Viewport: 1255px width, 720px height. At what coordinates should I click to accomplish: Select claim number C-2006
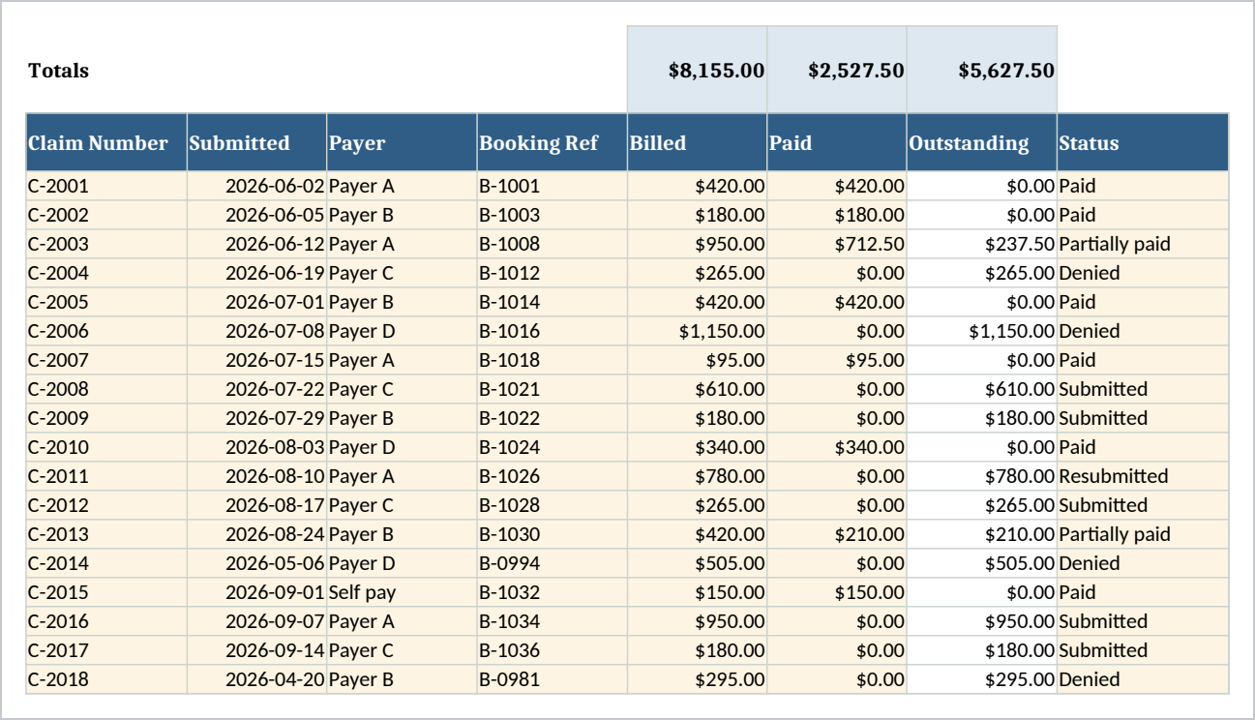click(106, 331)
